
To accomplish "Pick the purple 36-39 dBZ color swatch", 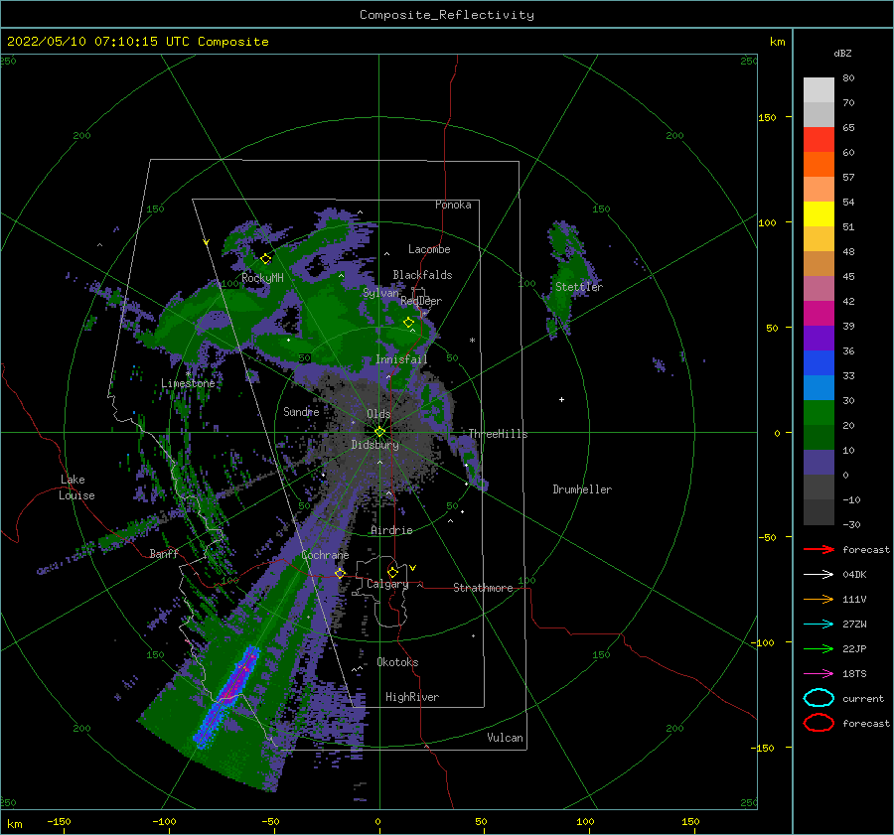I will point(819,338).
